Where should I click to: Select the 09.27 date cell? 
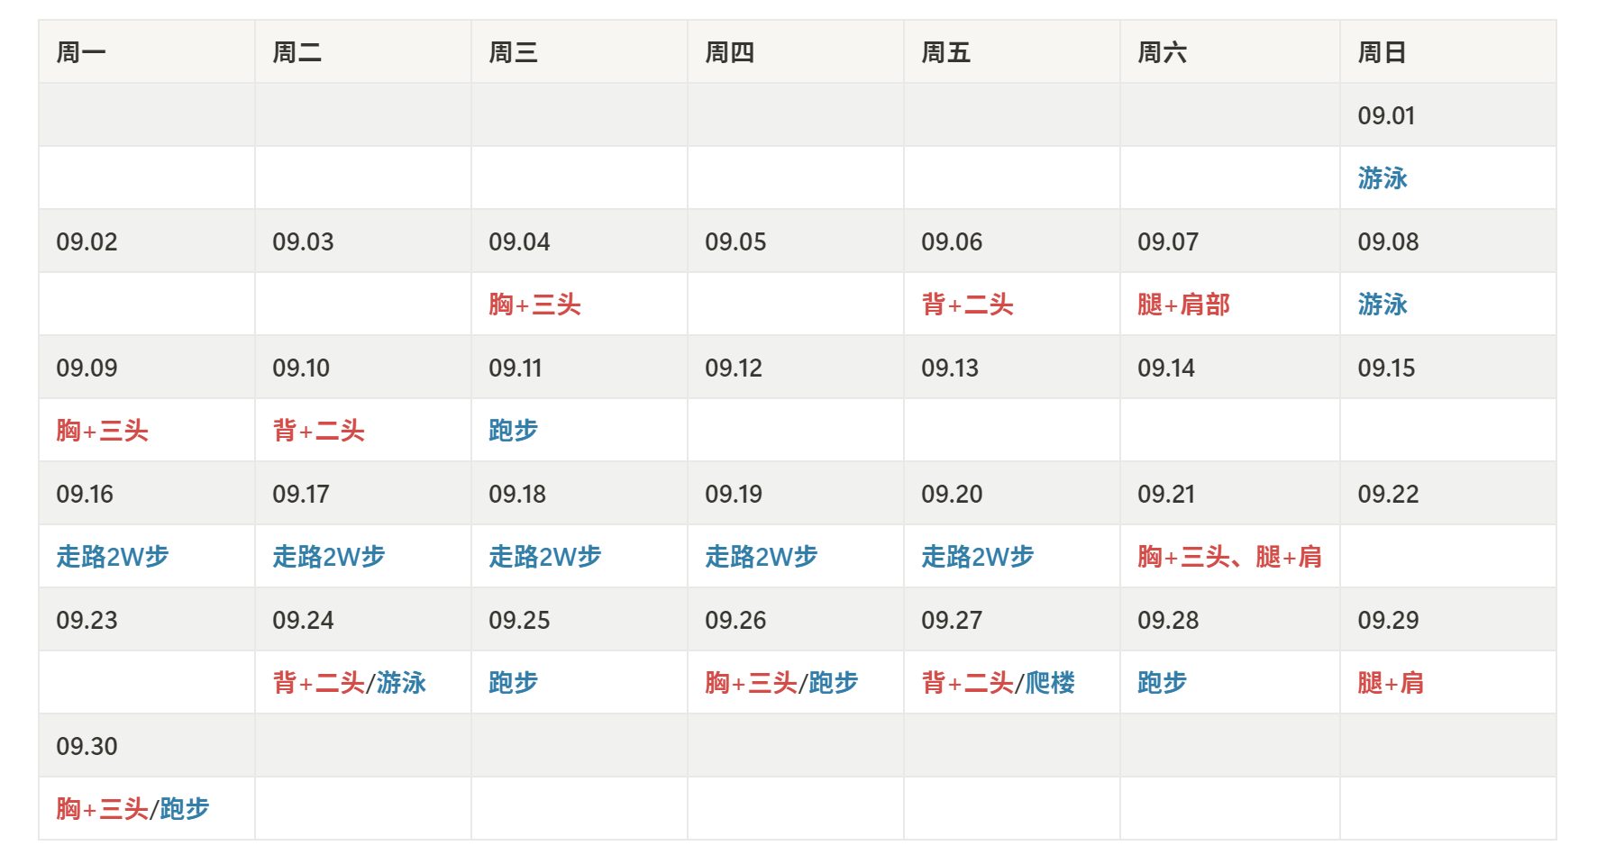(x=1012, y=620)
